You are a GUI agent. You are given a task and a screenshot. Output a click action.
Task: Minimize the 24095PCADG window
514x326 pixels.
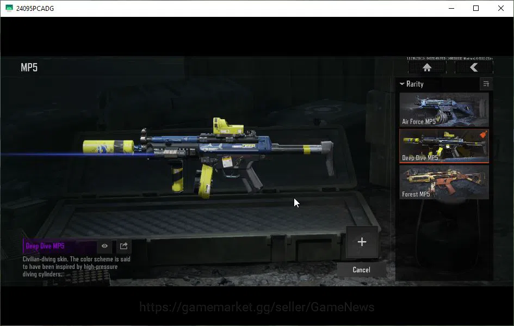coord(451,8)
